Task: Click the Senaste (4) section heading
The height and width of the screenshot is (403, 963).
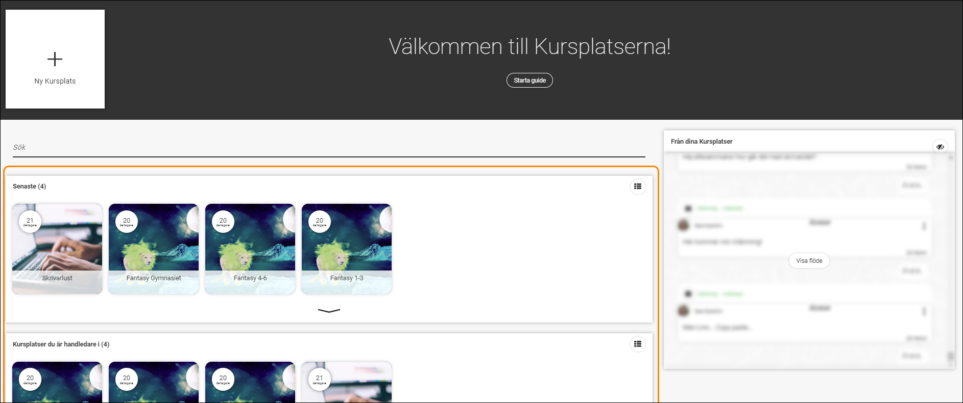Action: [x=29, y=186]
